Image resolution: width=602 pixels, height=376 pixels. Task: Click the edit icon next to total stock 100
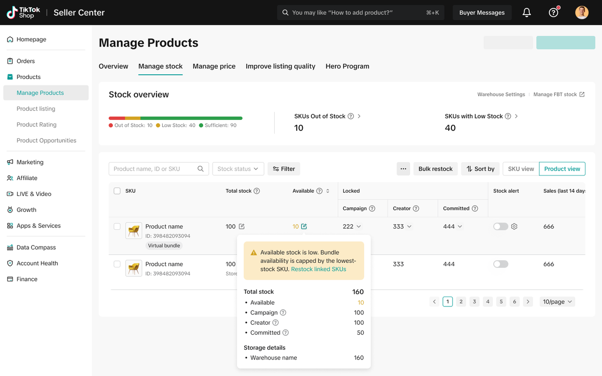click(x=242, y=227)
